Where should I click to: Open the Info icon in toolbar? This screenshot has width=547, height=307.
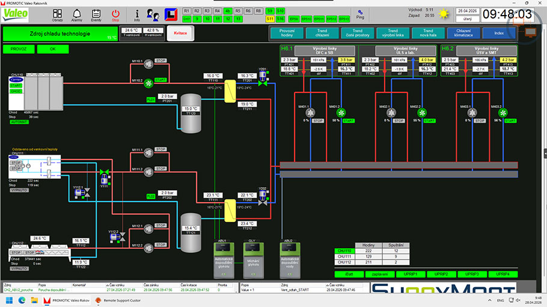coord(137,14)
